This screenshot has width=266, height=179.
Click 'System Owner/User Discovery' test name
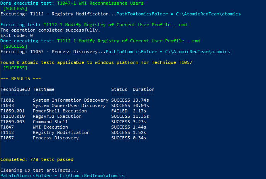point(69,105)
